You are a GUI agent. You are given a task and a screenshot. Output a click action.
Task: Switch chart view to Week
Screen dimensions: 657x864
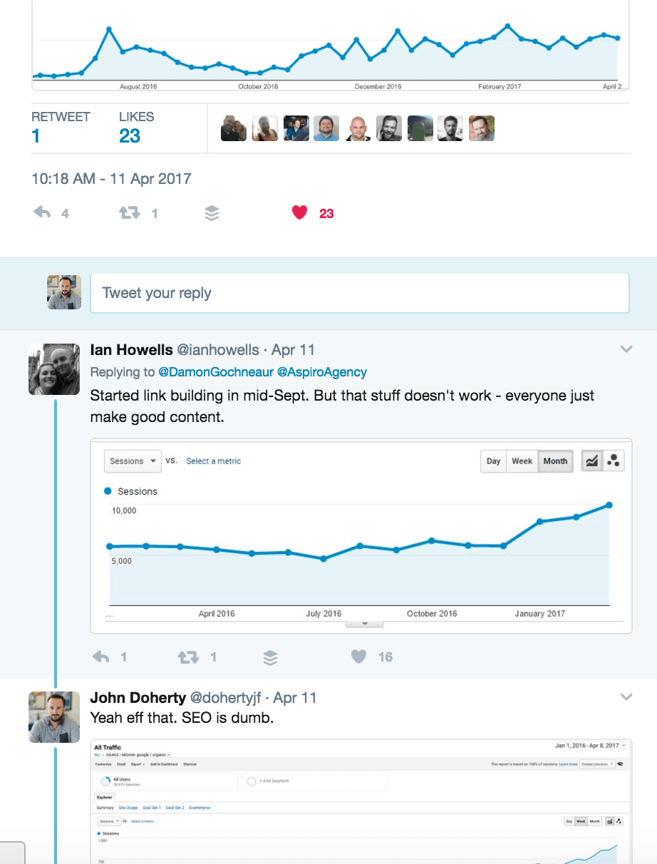(522, 461)
